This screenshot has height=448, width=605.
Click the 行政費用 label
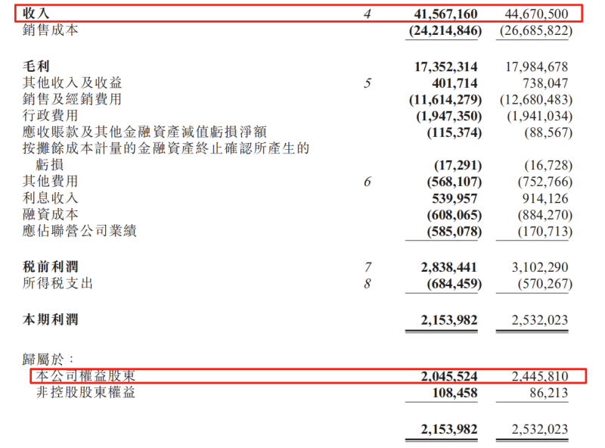pos(50,116)
